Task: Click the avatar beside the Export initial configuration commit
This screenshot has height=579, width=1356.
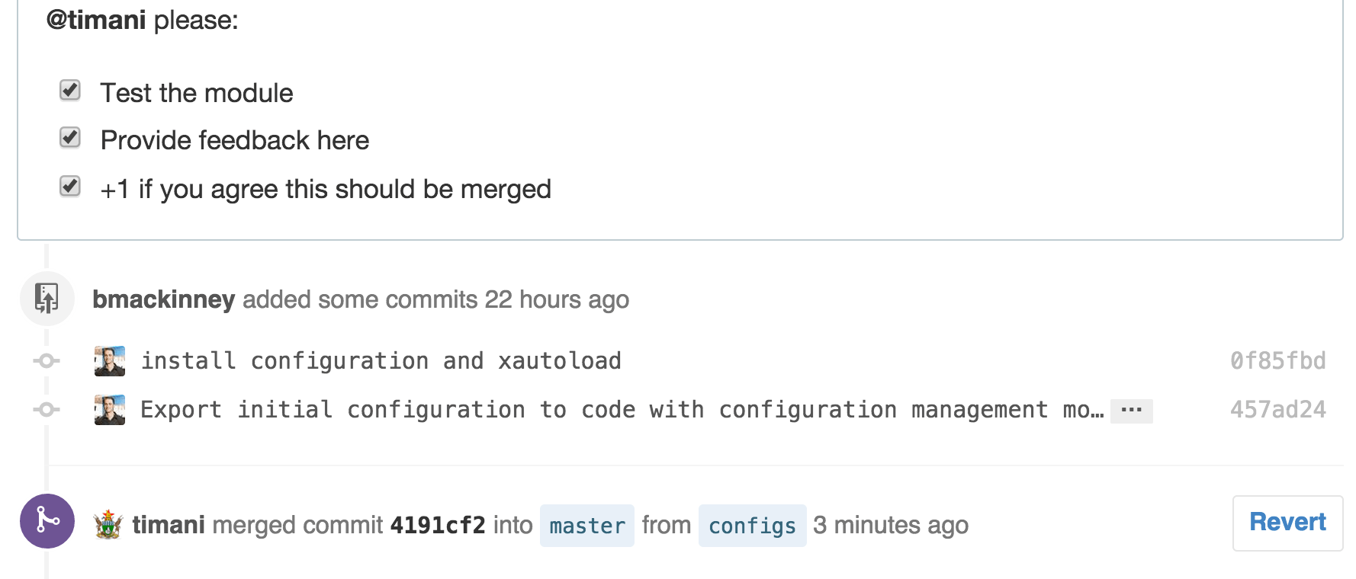Action: tap(109, 409)
